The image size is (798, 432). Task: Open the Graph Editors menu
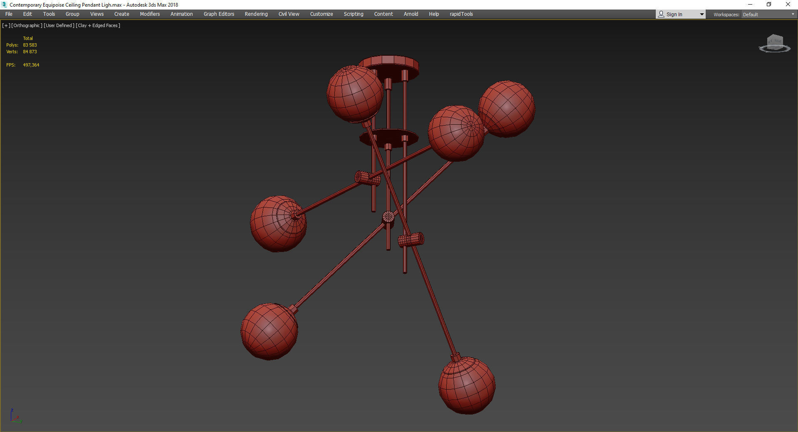[x=219, y=14]
